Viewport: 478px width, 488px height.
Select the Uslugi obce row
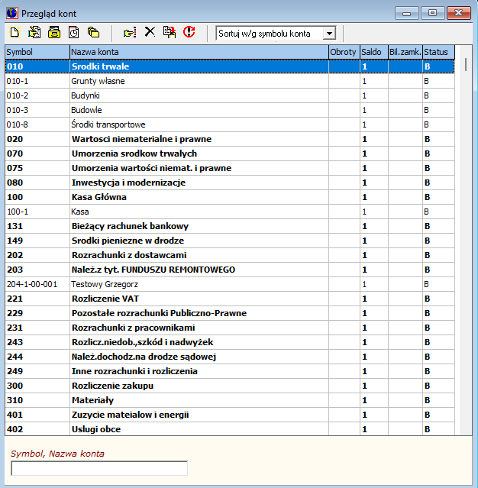(x=230, y=429)
